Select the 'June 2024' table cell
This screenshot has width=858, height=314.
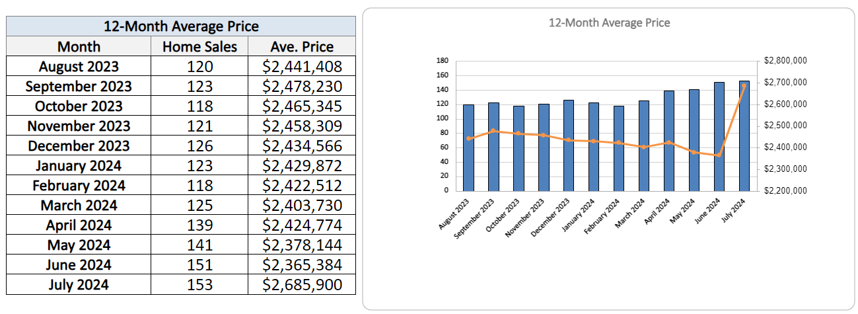(79, 264)
